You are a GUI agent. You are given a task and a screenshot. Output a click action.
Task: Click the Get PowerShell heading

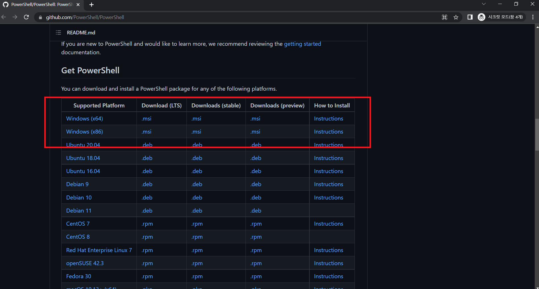tap(90, 70)
